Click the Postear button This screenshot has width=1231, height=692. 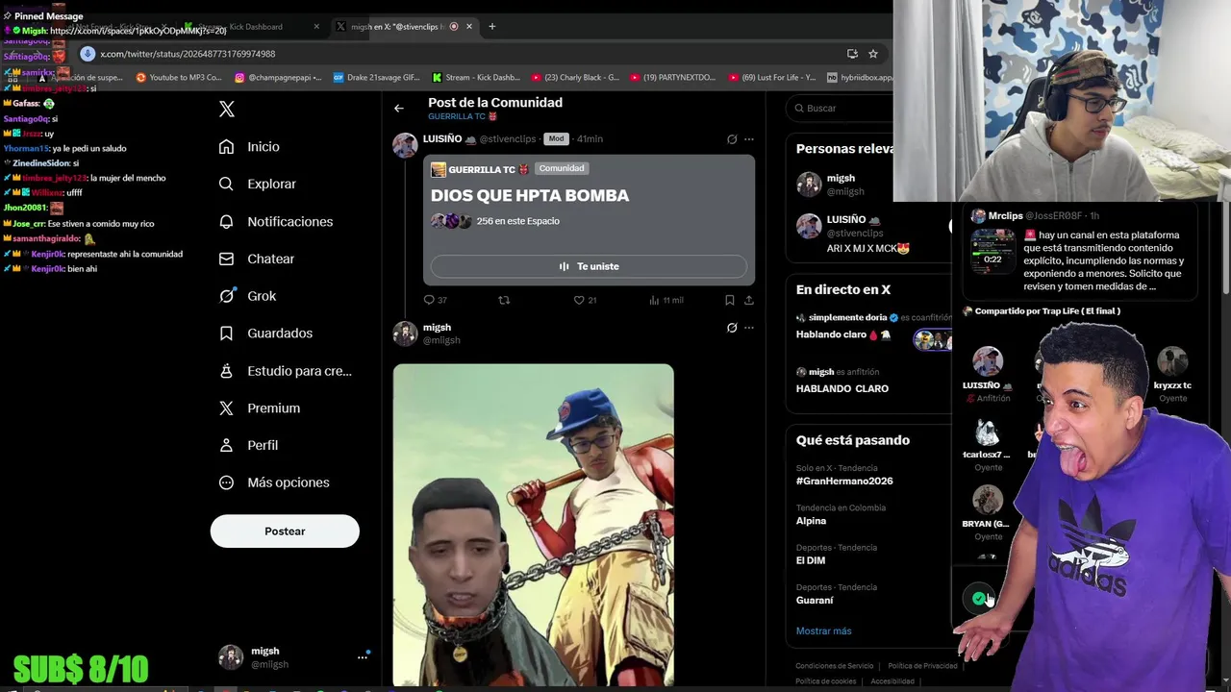pyautogui.click(x=285, y=531)
